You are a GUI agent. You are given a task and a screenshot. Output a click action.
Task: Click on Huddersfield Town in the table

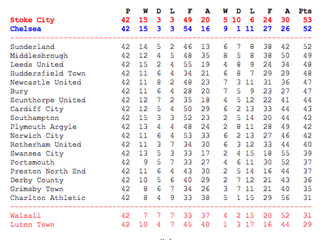pyautogui.click(x=48, y=74)
